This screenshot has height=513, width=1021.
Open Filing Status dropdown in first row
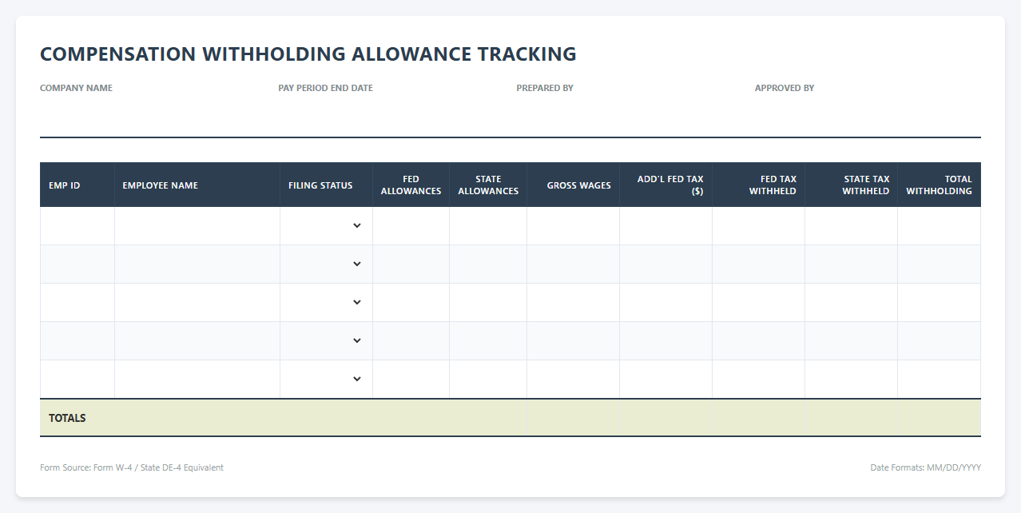coord(326,226)
